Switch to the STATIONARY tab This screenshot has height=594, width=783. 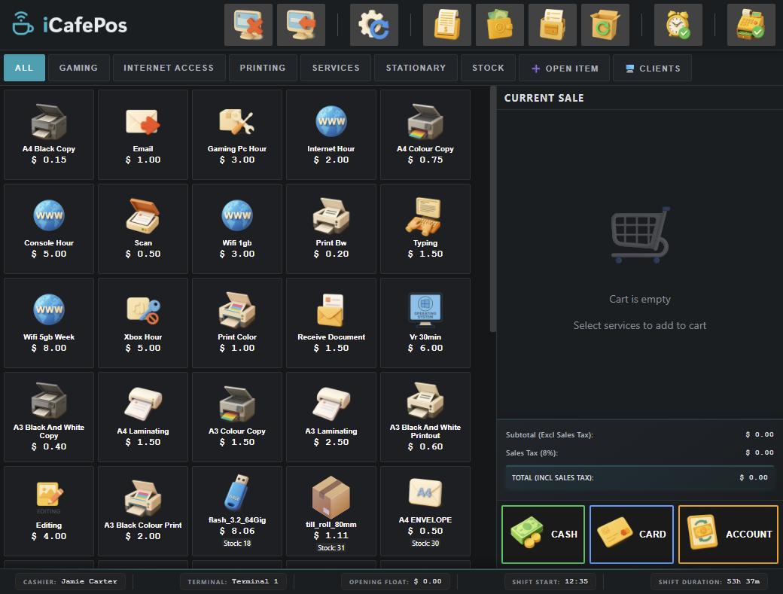416,68
